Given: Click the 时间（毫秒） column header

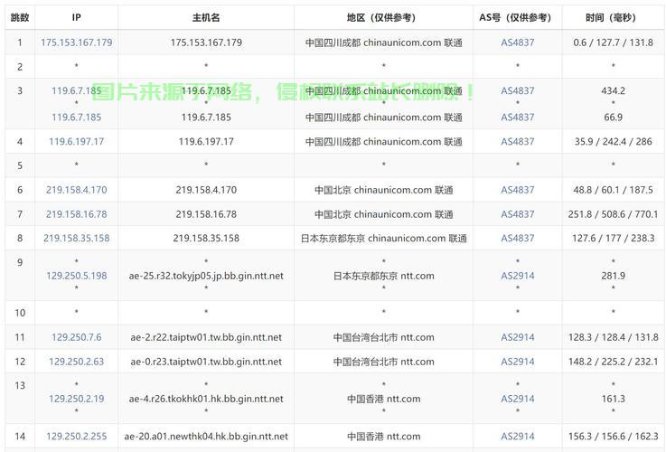Looking at the screenshot, I should click(613, 17).
